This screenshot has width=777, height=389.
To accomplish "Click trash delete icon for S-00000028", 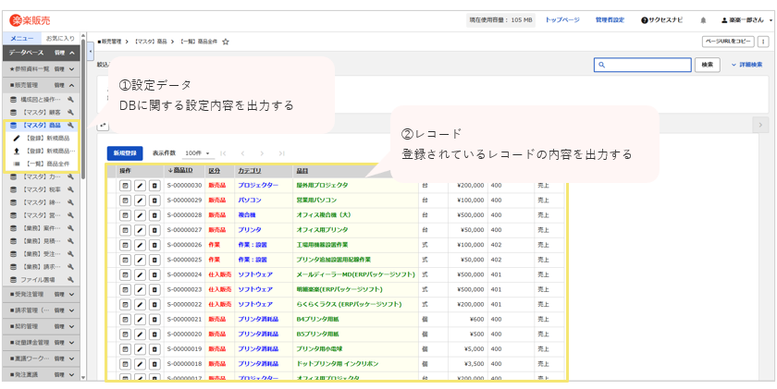I will (x=155, y=215).
